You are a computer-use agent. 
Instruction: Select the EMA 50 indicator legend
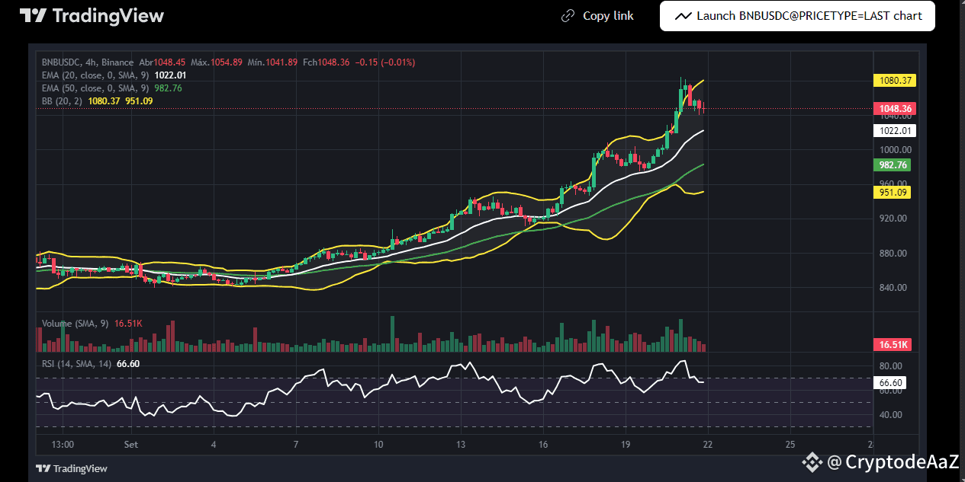pyautogui.click(x=95, y=88)
